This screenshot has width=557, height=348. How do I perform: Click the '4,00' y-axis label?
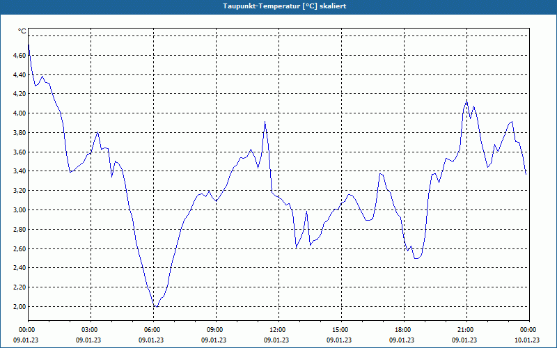19,113
